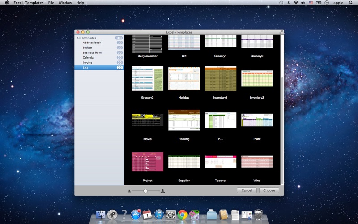Viewport: 358px width, 224px height.
Task: Open iTunes from the Dock
Action: tap(159, 215)
